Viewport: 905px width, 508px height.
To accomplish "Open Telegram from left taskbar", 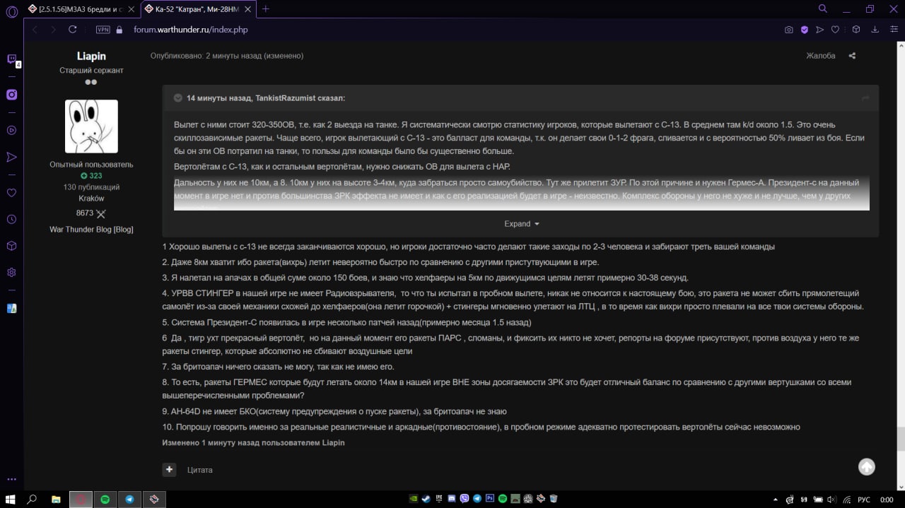I will point(129,499).
